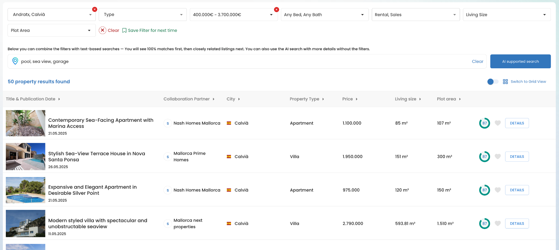Open the Living Size dropdown

[x=507, y=15]
